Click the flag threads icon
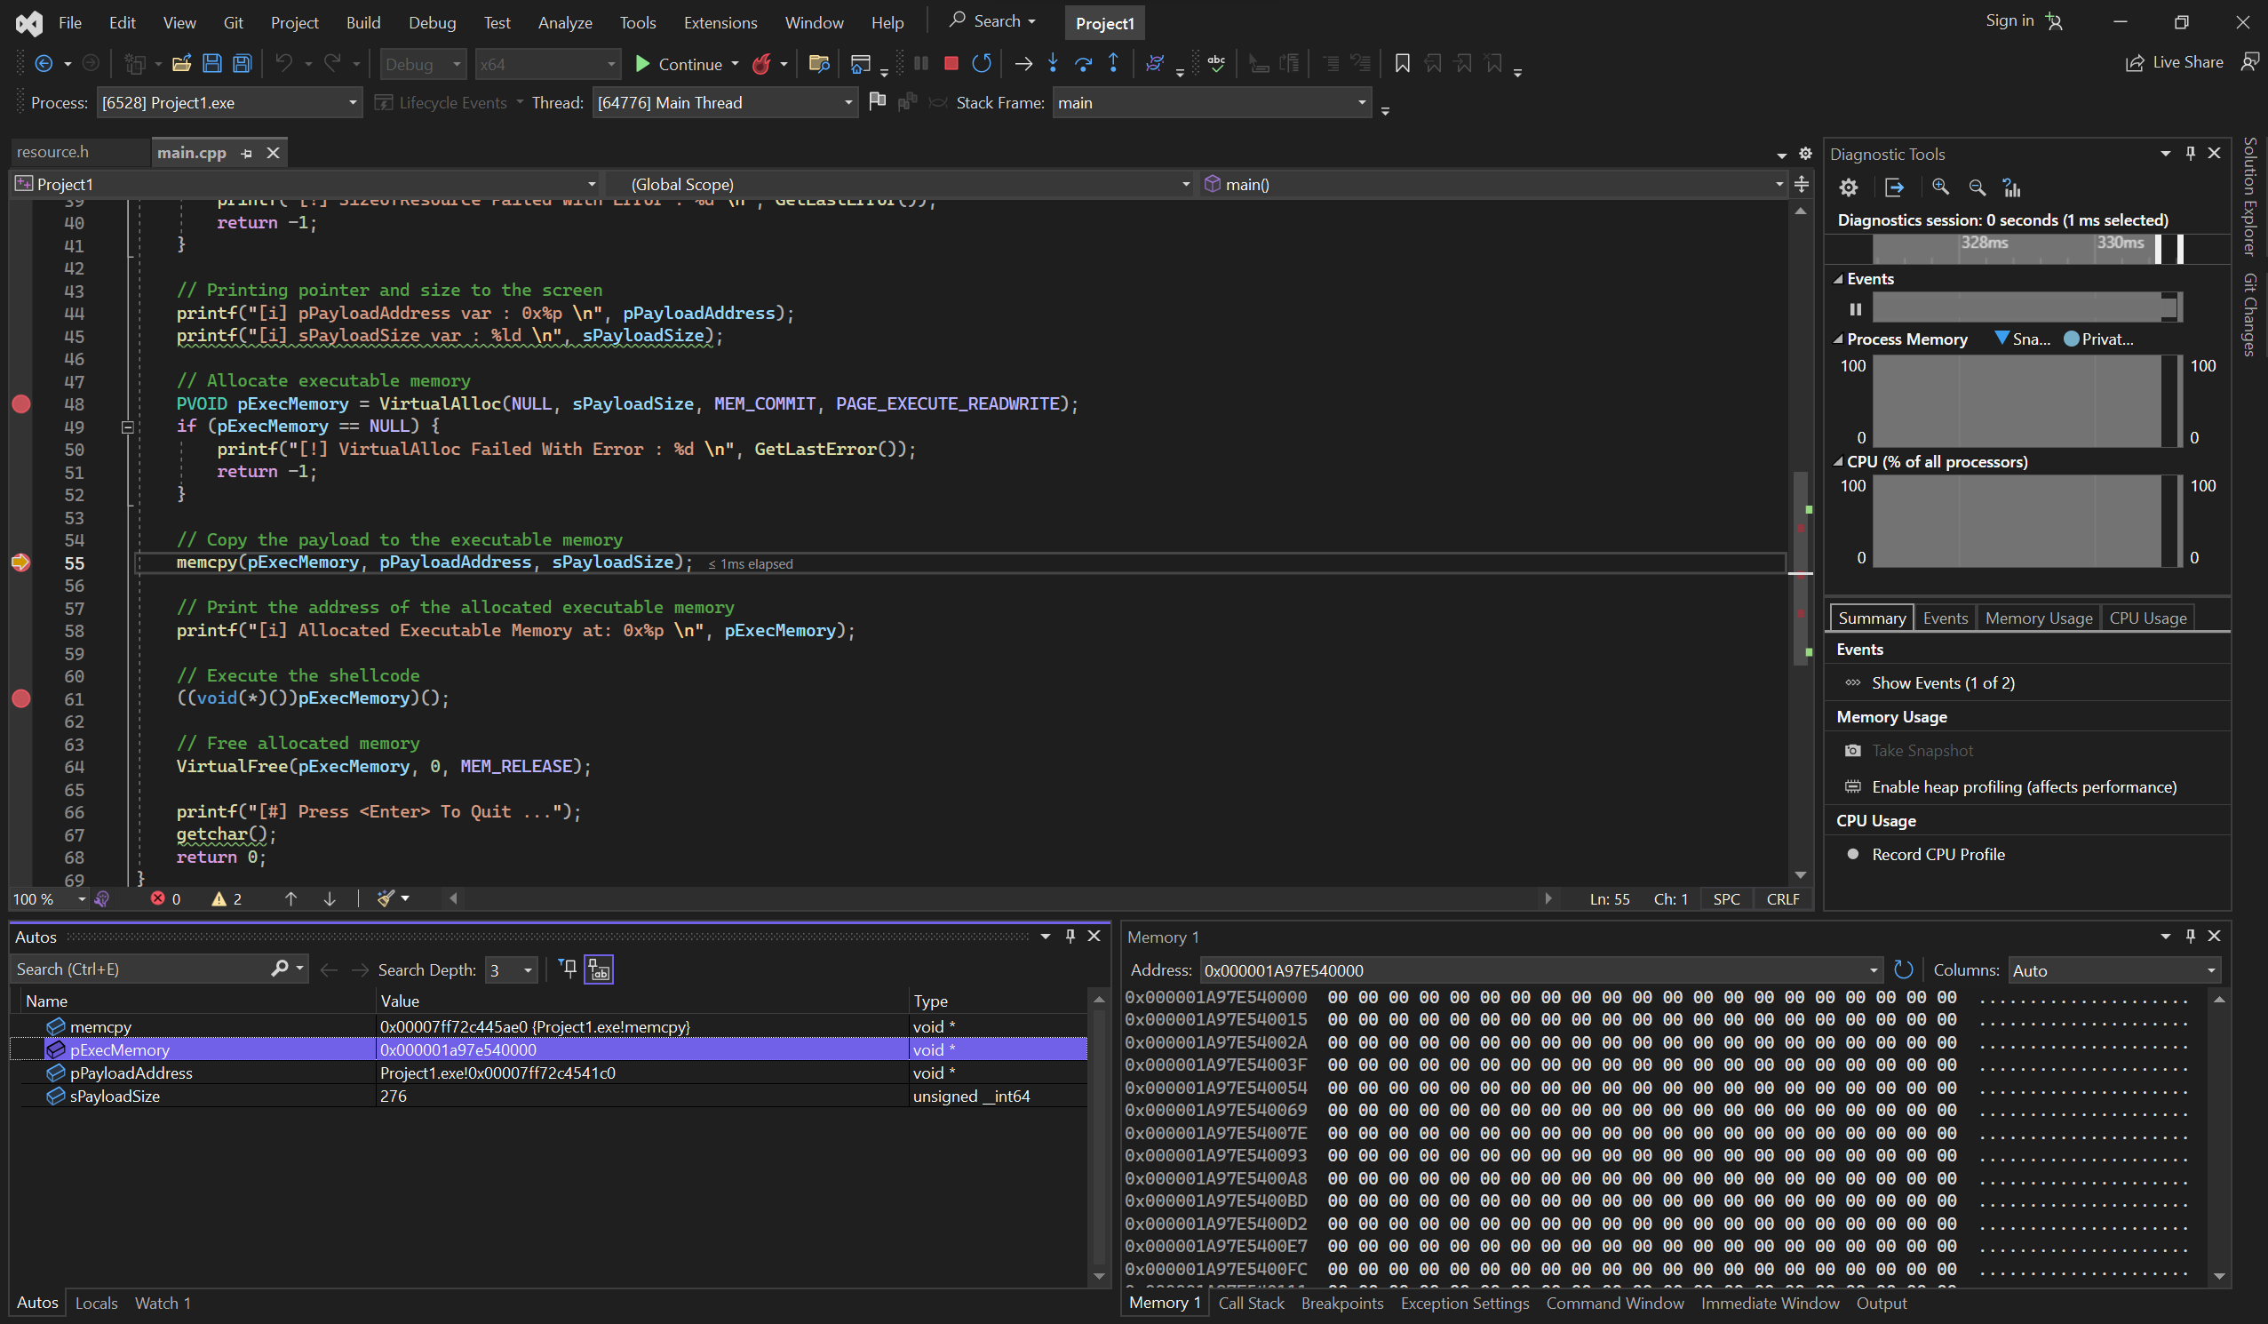Image resolution: width=2268 pixels, height=1324 pixels. click(x=878, y=101)
